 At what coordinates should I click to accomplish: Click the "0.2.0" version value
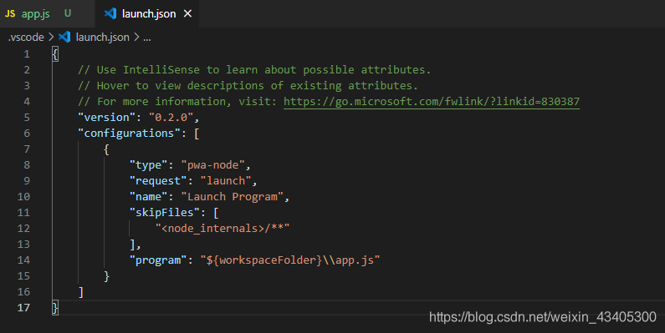(x=171, y=117)
